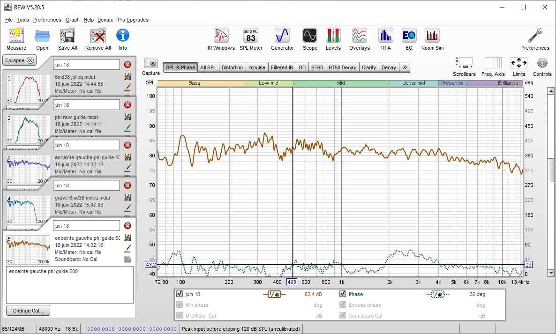
Task: Switch to Filtered IR tab
Action: pyautogui.click(x=282, y=67)
